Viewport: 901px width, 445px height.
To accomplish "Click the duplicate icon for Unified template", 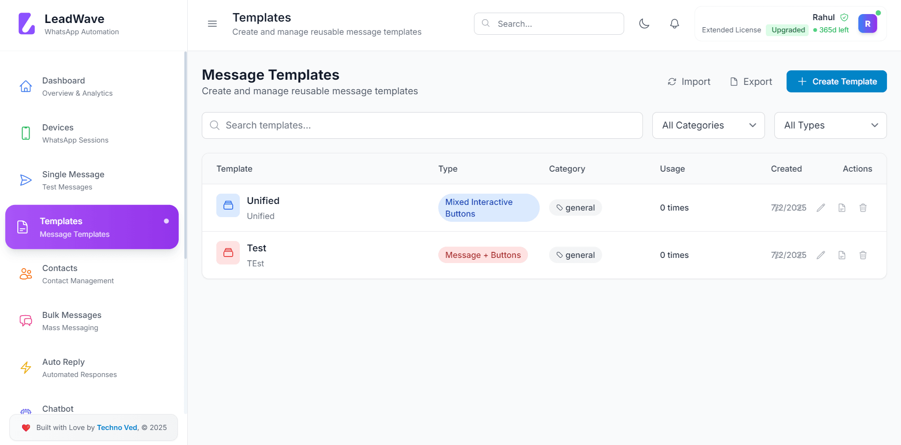I will 842,208.
